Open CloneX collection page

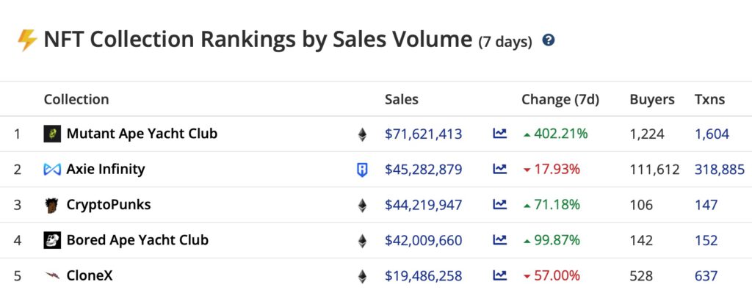click(x=90, y=275)
